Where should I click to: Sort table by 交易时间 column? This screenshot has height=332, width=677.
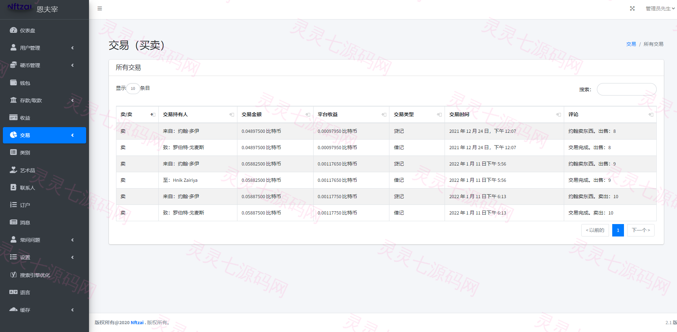(504, 114)
